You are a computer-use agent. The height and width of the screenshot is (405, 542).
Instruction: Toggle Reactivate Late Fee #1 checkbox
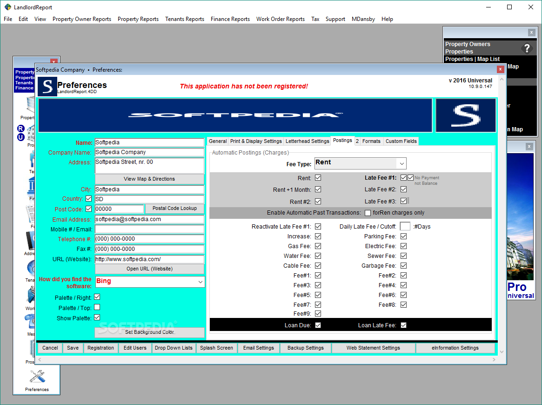318,227
